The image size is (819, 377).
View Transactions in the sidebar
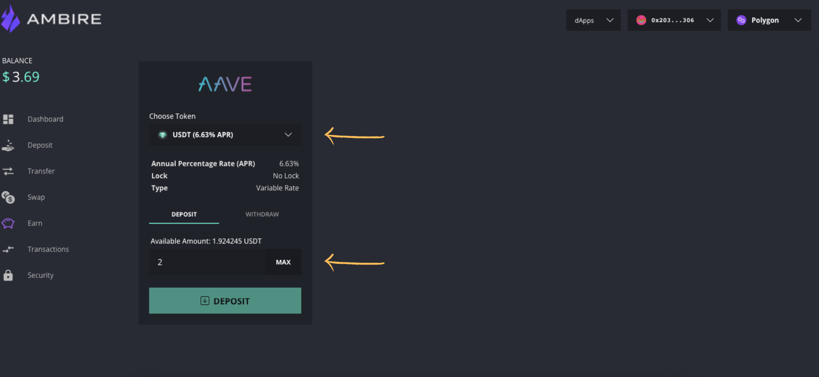click(48, 249)
